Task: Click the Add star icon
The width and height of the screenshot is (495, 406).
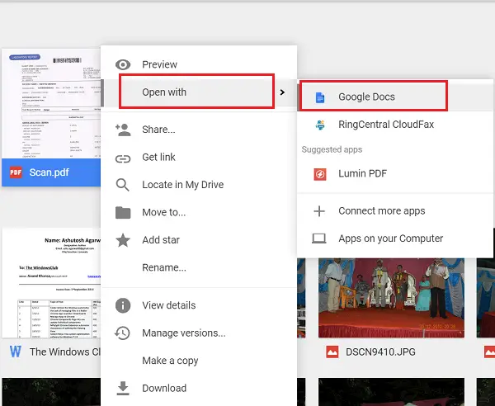Action: (x=123, y=240)
